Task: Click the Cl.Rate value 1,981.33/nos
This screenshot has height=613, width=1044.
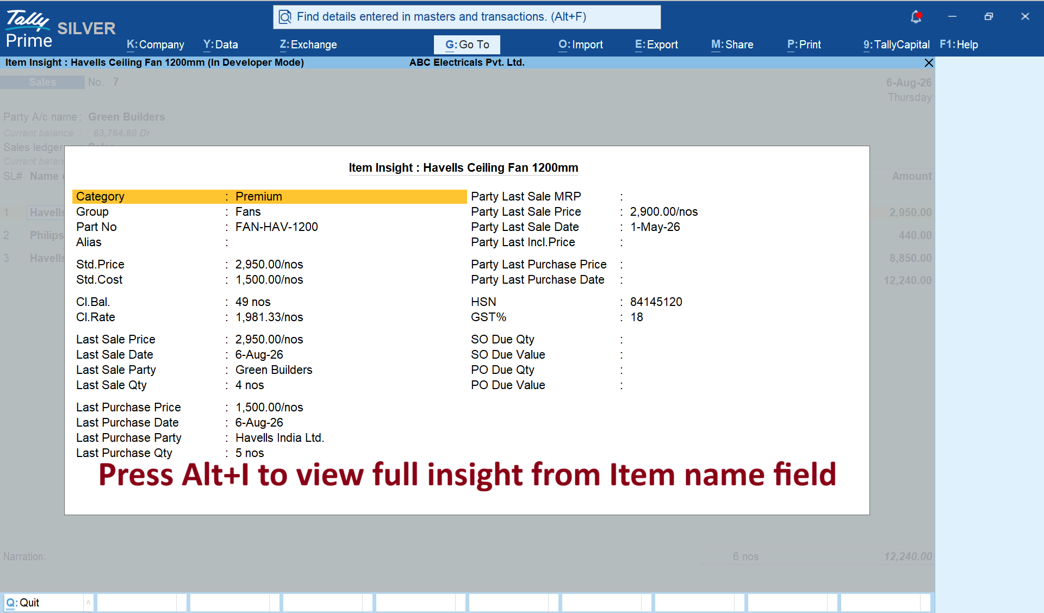Action: [x=269, y=317]
